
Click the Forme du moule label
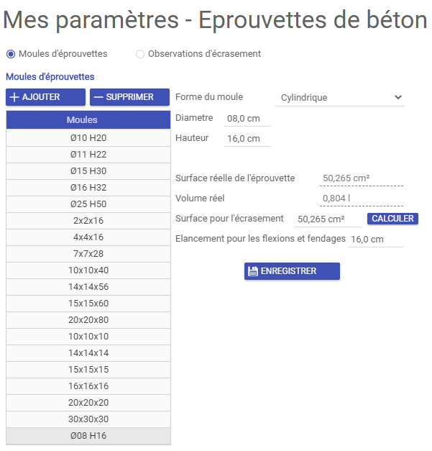(209, 97)
